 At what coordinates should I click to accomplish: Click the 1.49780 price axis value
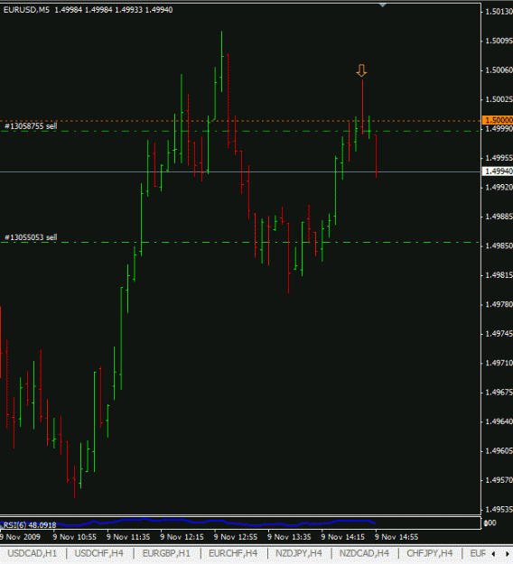coord(499,305)
